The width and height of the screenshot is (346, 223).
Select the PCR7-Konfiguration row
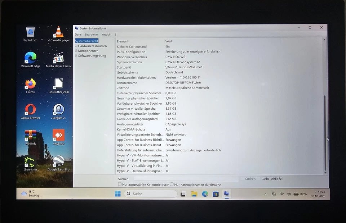(x=219, y=52)
